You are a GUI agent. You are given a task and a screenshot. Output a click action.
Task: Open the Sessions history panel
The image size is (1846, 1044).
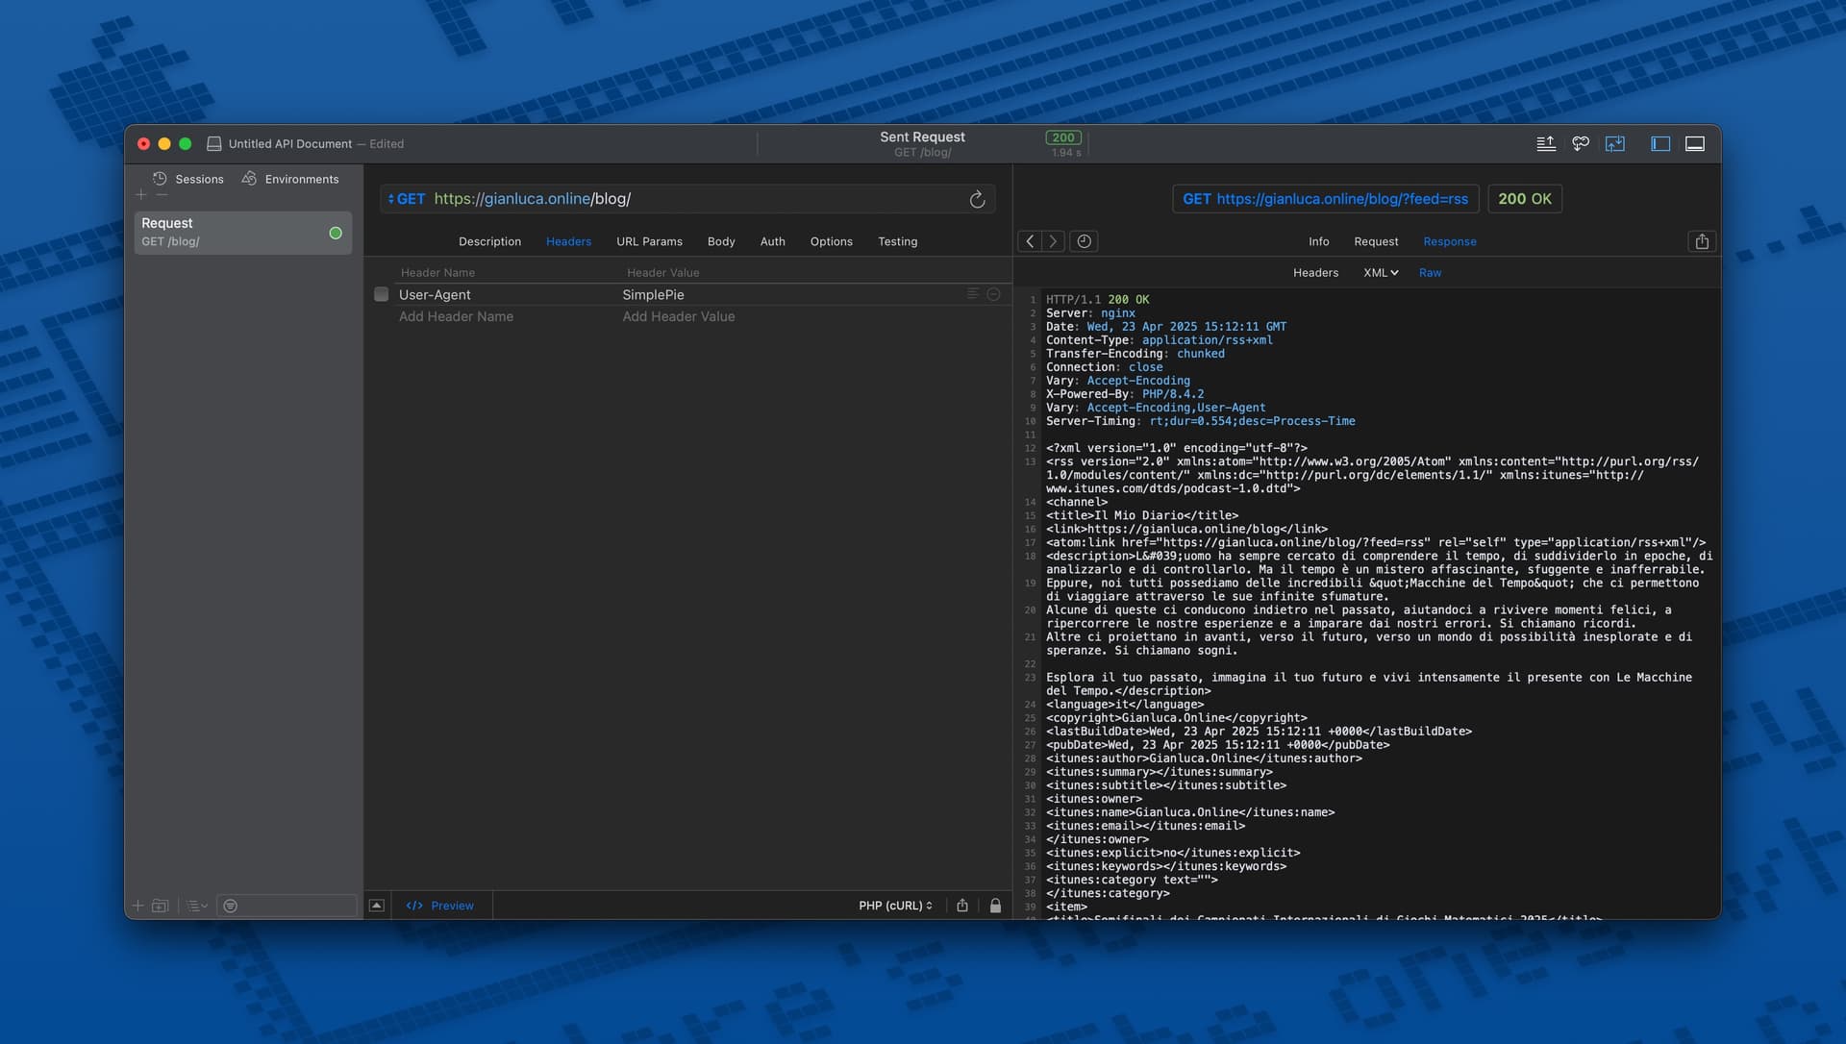[x=188, y=179]
